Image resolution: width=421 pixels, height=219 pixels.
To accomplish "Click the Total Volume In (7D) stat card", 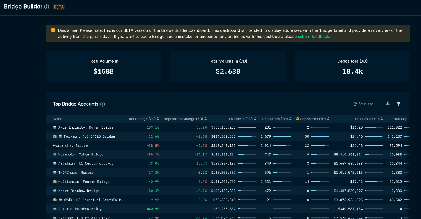I will point(228,67).
